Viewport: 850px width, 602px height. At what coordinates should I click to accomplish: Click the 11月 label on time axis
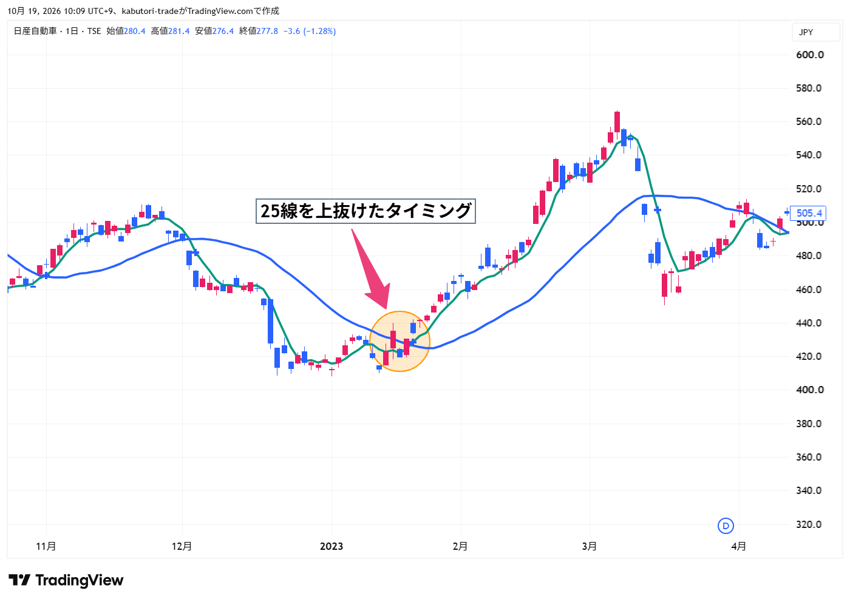click(x=46, y=546)
